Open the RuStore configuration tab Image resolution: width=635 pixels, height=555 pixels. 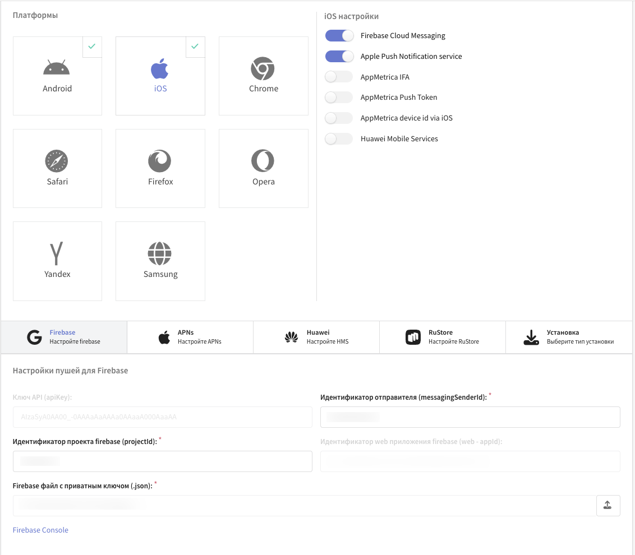point(443,337)
